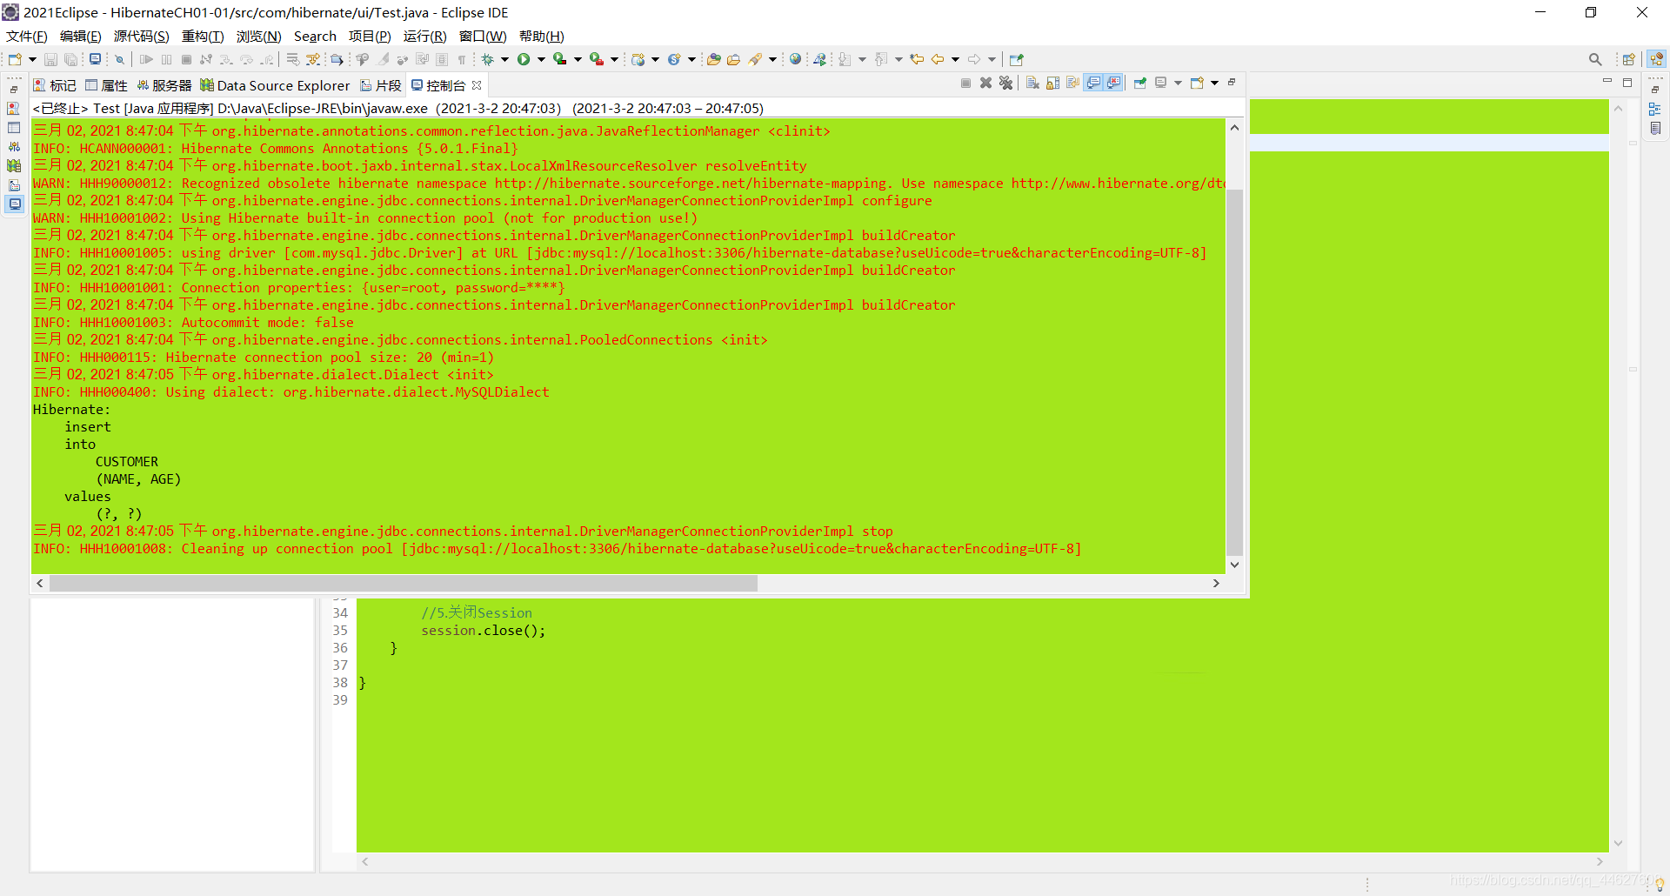Image resolution: width=1670 pixels, height=896 pixels.
Task: Open the Back history dropdown arrow
Action: click(955, 59)
